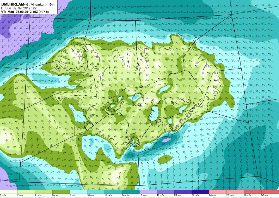Click the '6 m/s' legend label
The width and height of the screenshot is (279, 198).
pyautogui.click(x=55, y=195)
